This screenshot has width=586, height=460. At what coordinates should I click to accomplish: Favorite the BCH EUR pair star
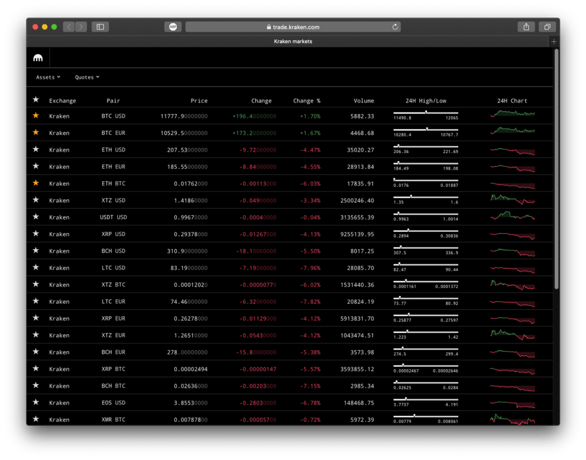[x=36, y=352]
